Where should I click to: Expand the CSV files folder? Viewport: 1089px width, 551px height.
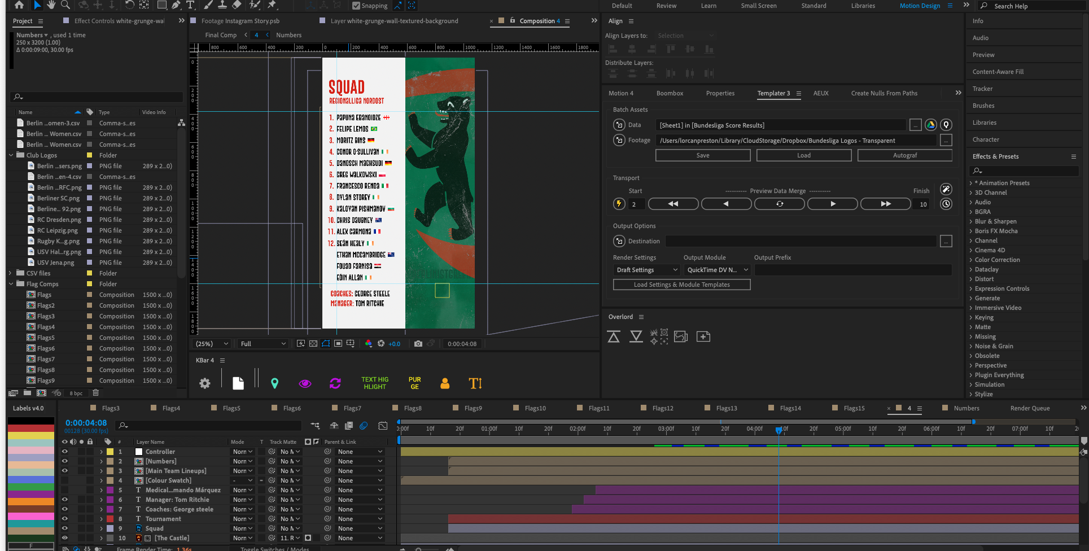pos(11,273)
